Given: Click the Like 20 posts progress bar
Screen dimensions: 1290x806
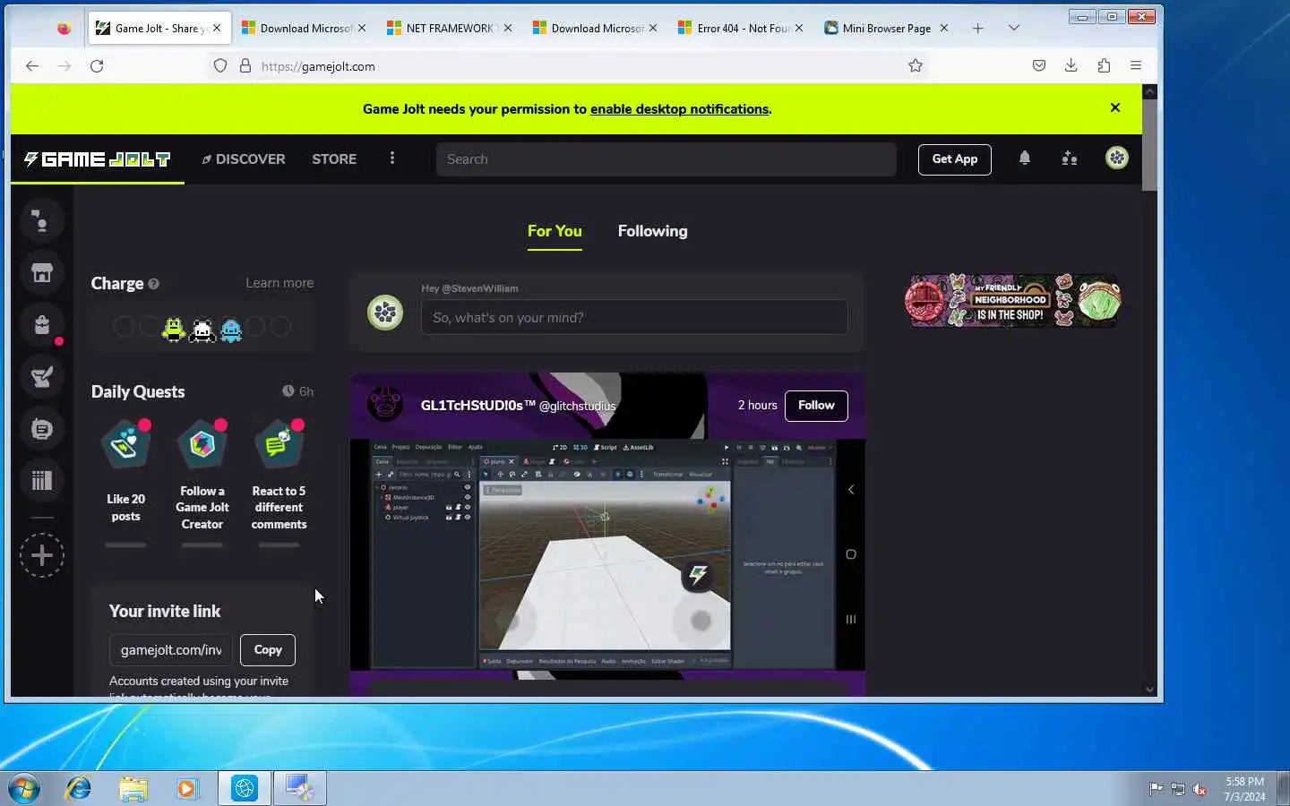Looking at the screenshot, I should coord(125,544).
